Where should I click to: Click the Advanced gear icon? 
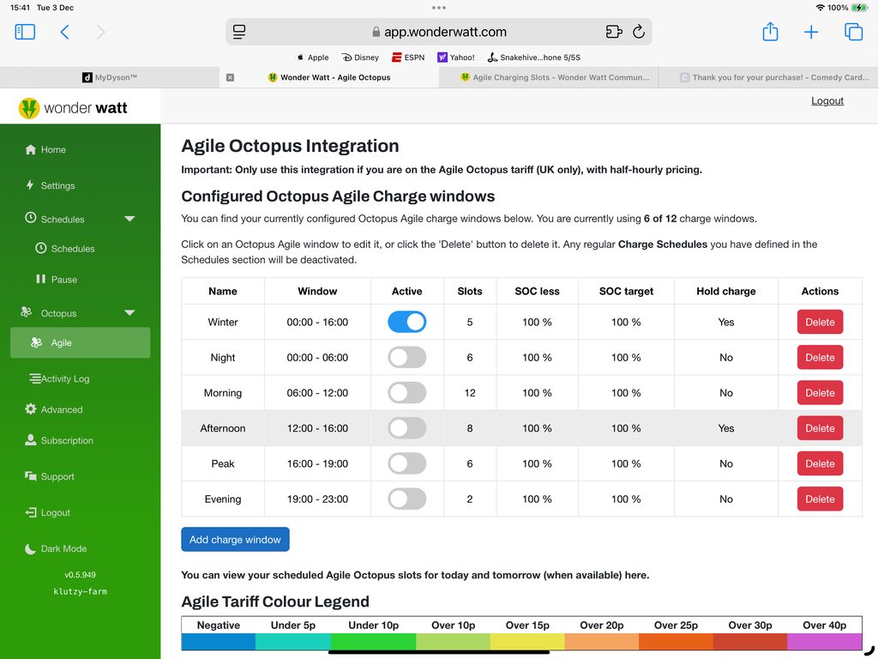(31, 409)
